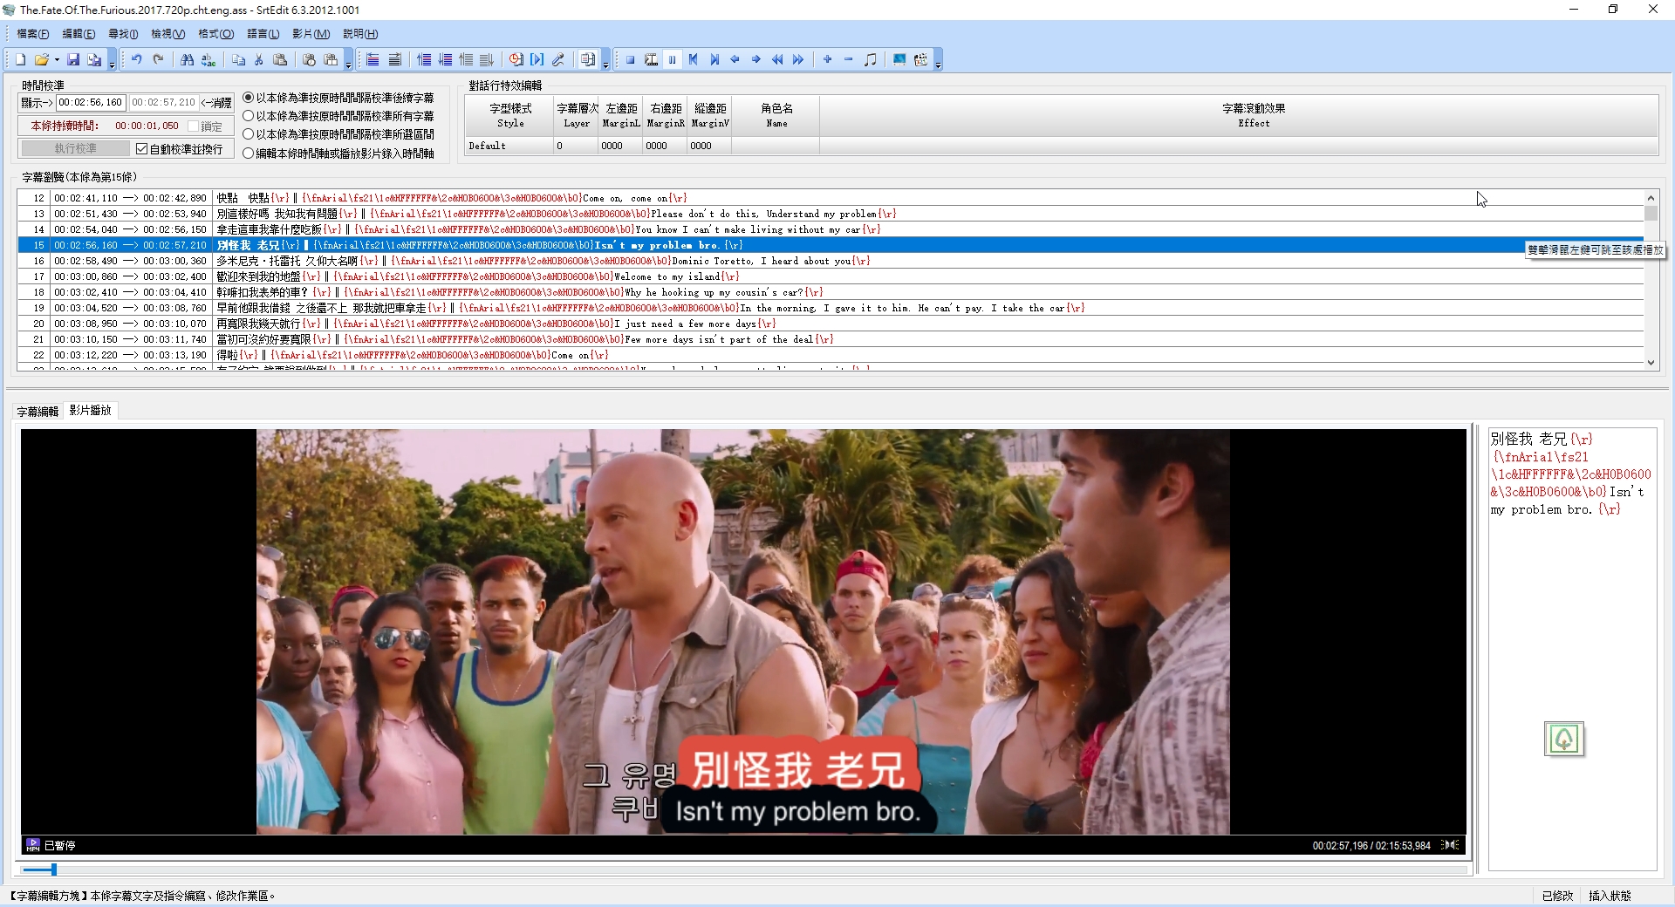Click the subtitle list scroll-up arrow
1675x907 pixels.
[x=1651, y=198]
